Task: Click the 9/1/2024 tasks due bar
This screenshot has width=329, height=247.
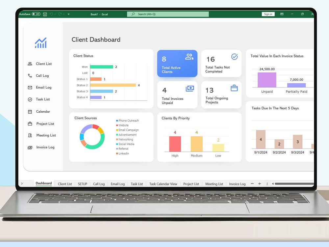Action: [261, 139]
